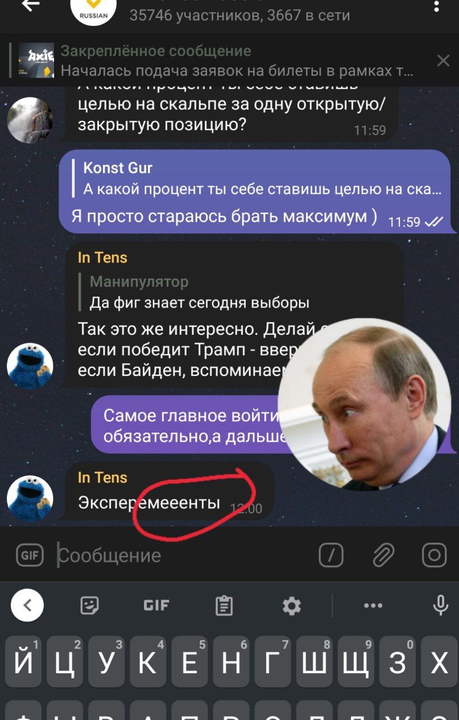Open keyboard settings via the gear icon

tap(291, 606)
